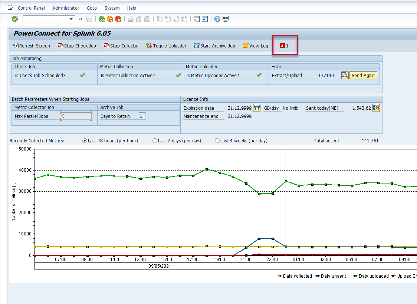
Task: Click the Max Parallel Jobs input field
Action: coord(76,116)
